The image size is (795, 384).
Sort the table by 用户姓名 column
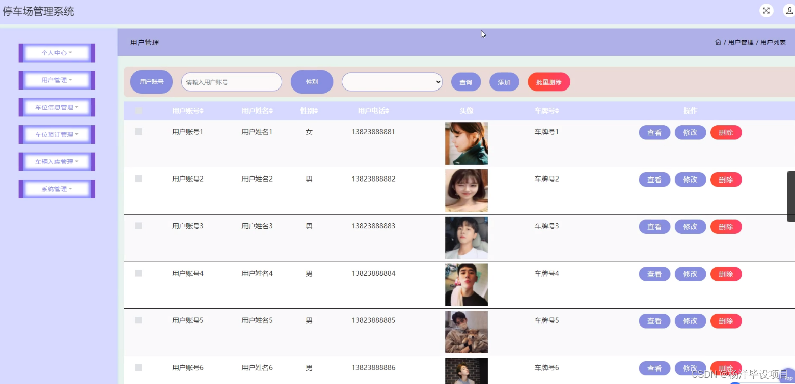point(257,110)
